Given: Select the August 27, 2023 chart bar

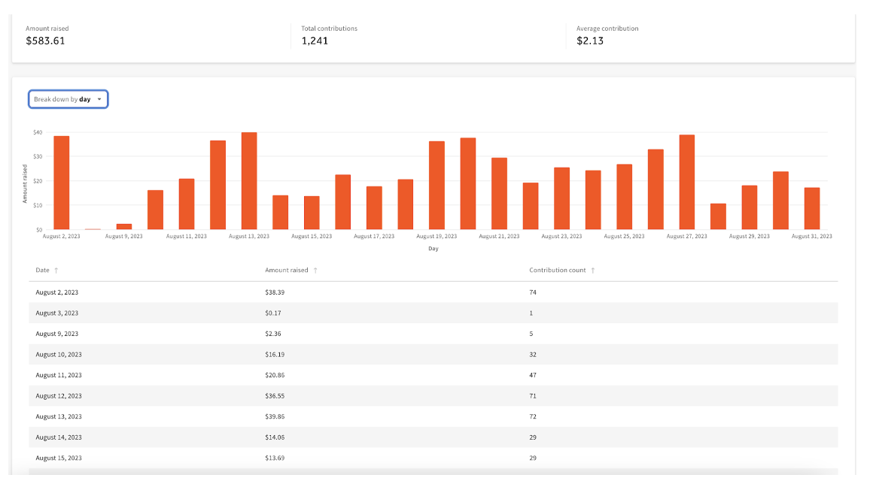Looking at the screenshot, I should 686,182.
